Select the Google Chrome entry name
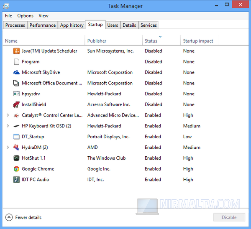Image resolution: width=251 pixels, height=229 pixels. (x=38, y=169)
